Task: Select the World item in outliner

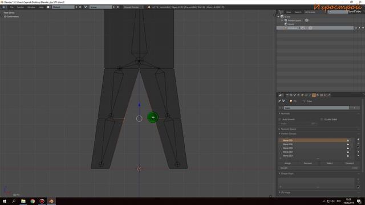Action: tap(291, 24)
